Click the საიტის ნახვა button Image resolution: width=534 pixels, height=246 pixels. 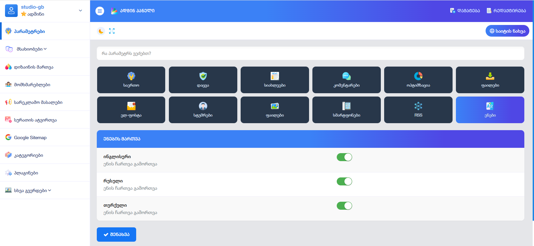click(507, 31)
